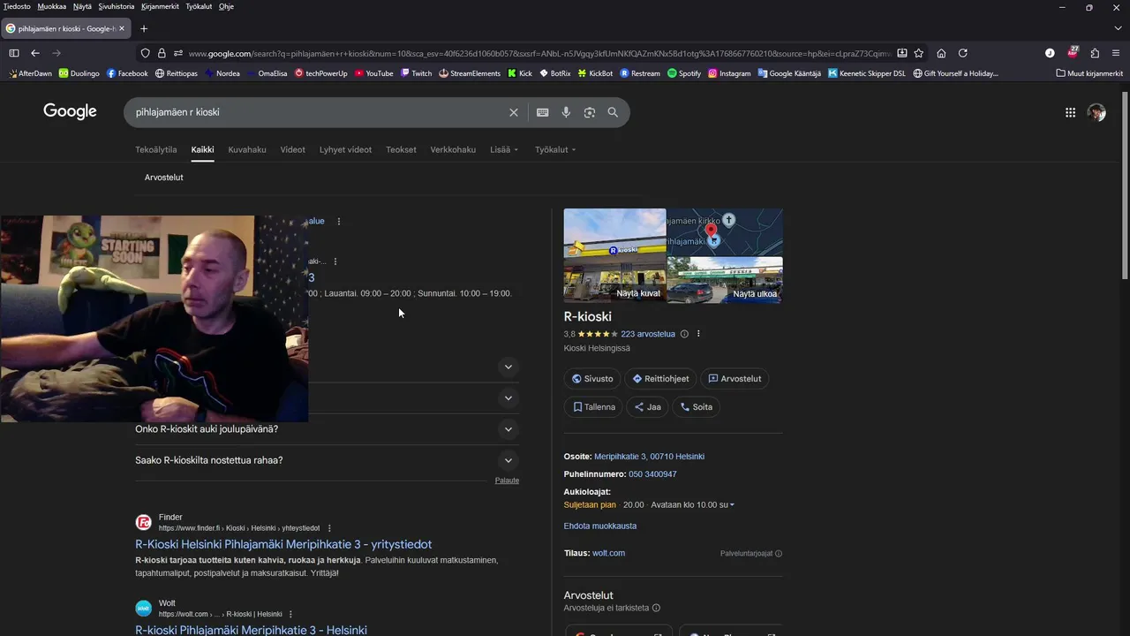Open the Twitch bookmark
Screen dimensions: 1130x636
point(416,73)
